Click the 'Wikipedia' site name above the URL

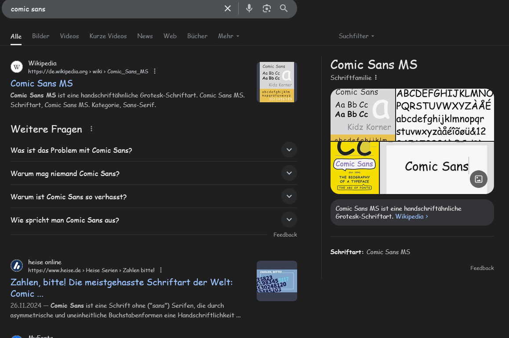pos(42,63)
